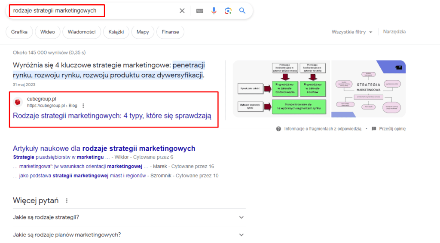
Task: Expand question Jakie są rodzaje strategii?
Action: point(129,218)
